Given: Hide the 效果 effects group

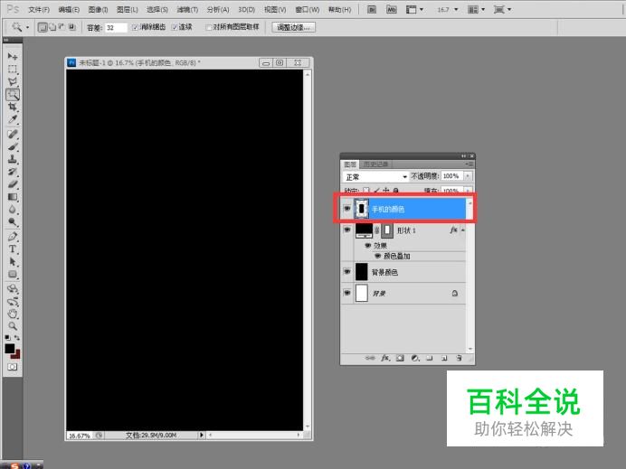Looking at the screenshot, I should [x=367, y=245].
